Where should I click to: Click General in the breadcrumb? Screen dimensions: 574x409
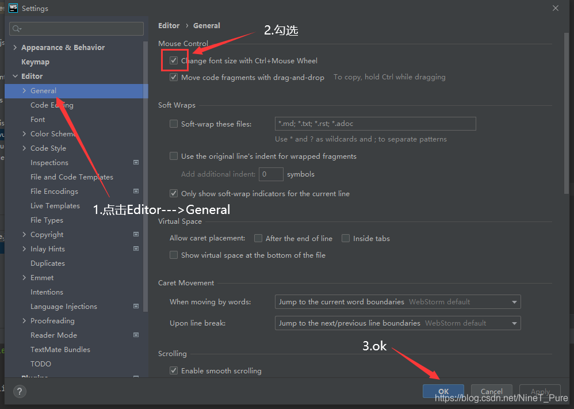(206, 26)
